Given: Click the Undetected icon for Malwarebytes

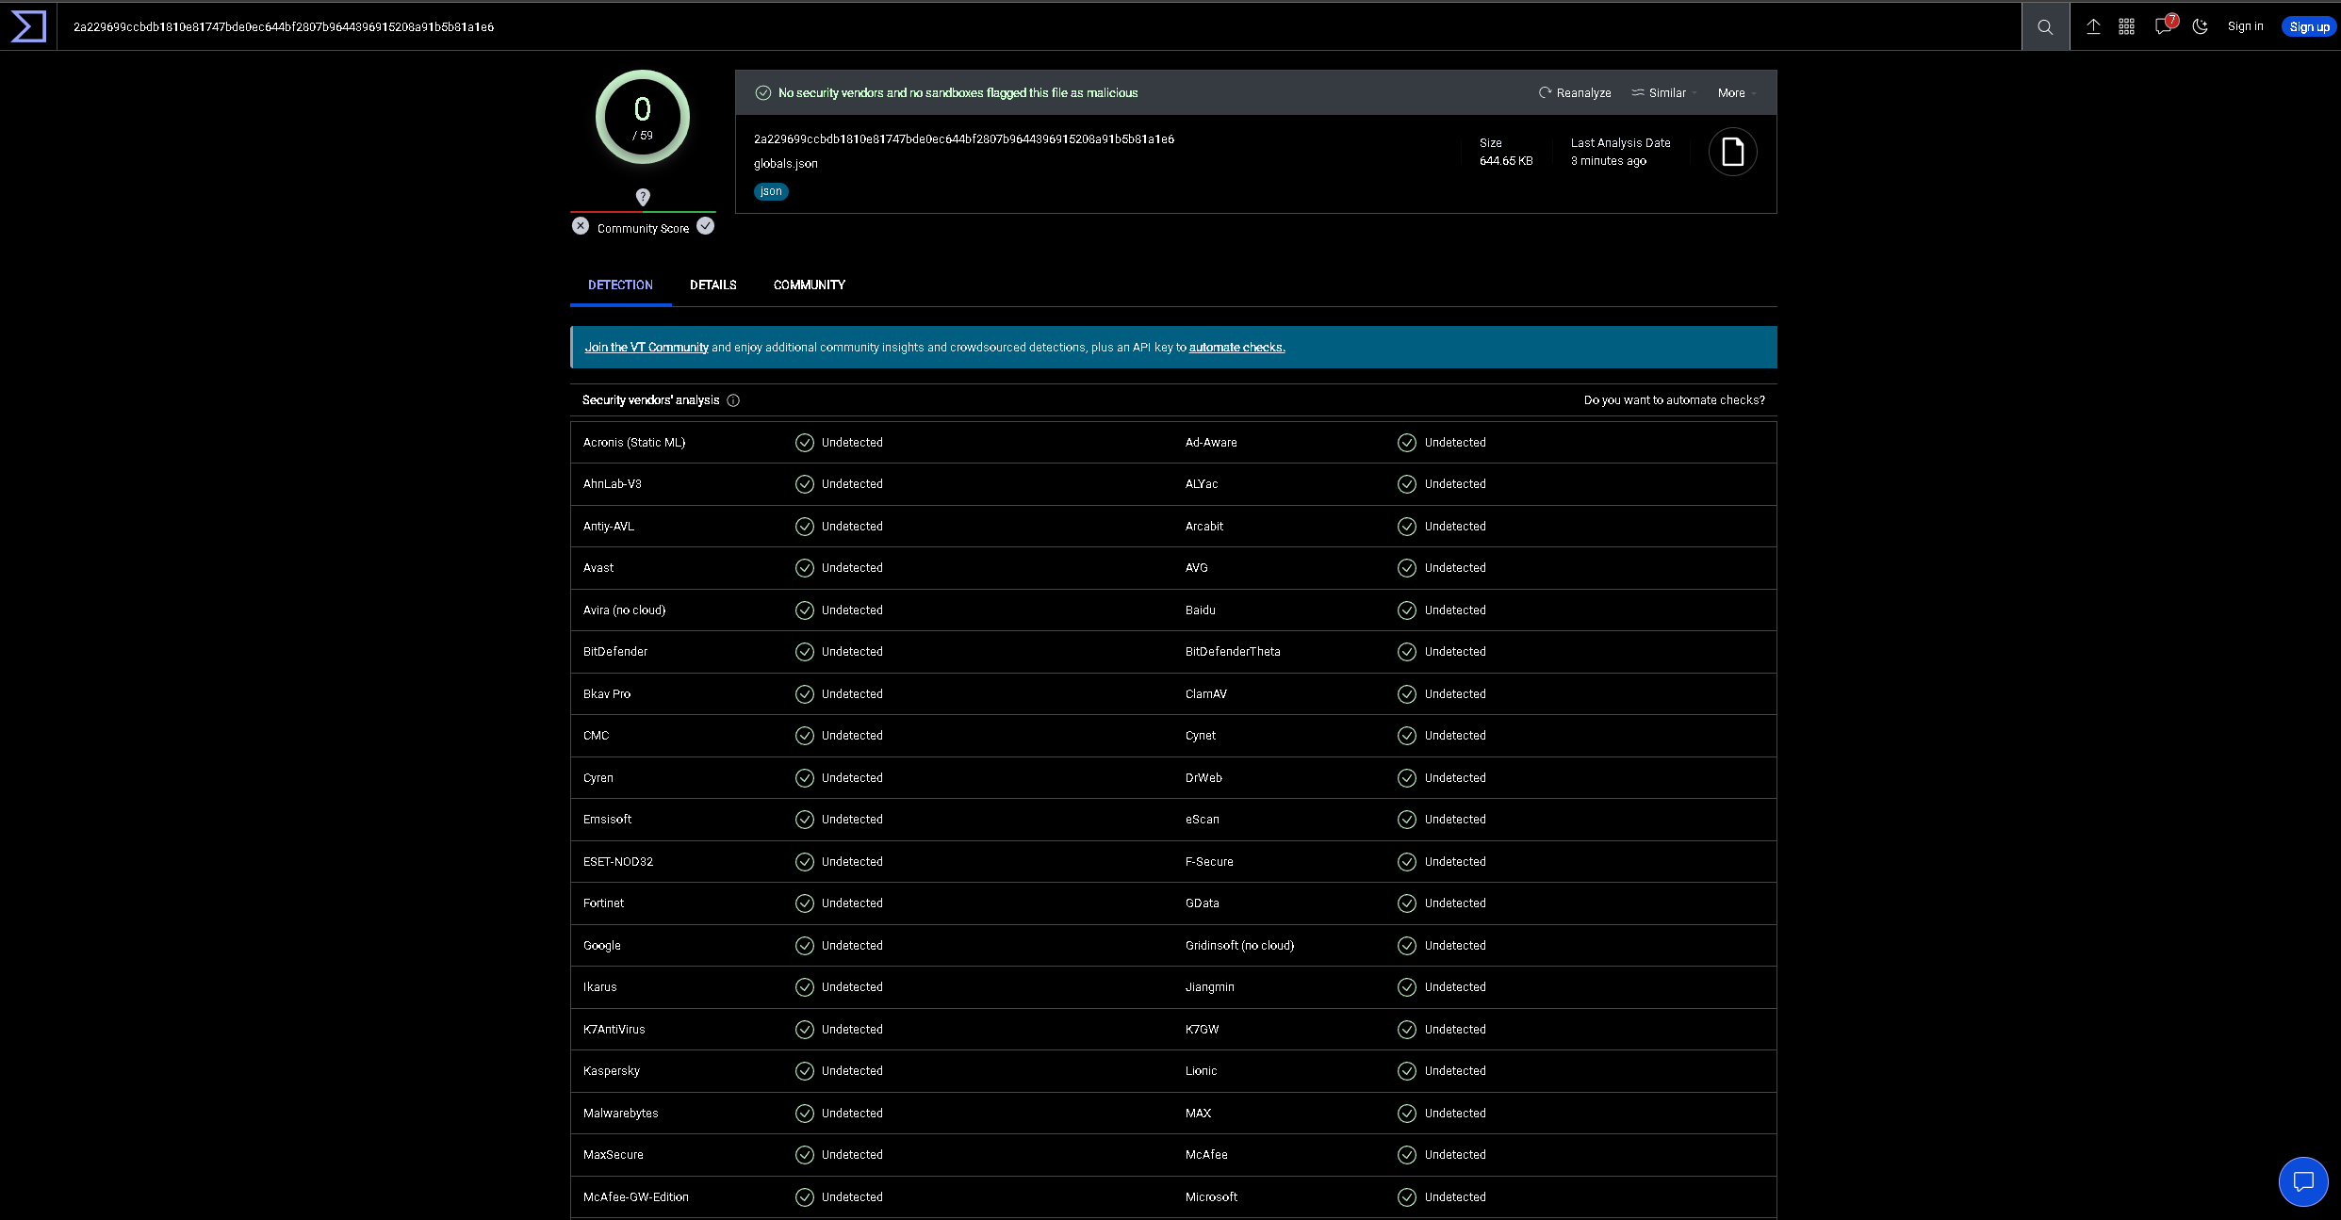Looking at the screenshot, I should pyautogui.click(x=804, y=1114).
